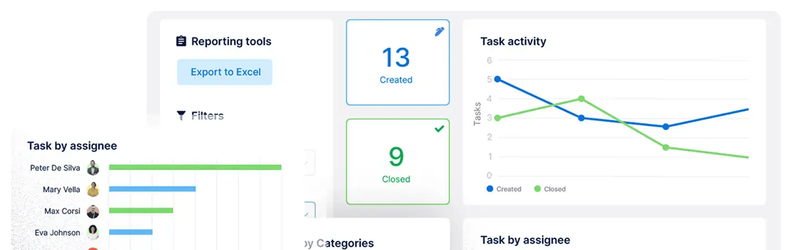Viewport: 793px width, 250px height.
Task: Click the Filters heading
Action: click(207, 116)
